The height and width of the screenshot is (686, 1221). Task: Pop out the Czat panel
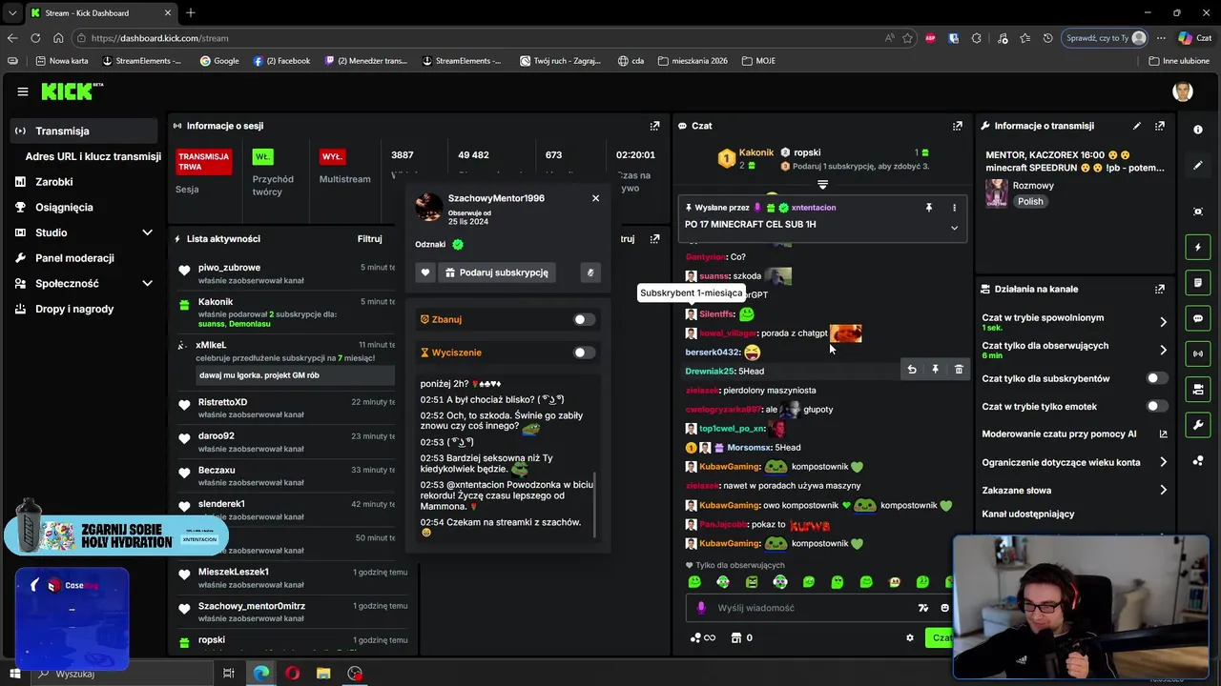click(x=957, y=126)
